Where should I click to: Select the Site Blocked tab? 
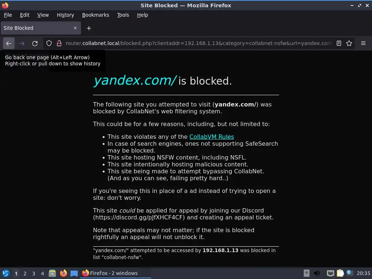41,28
